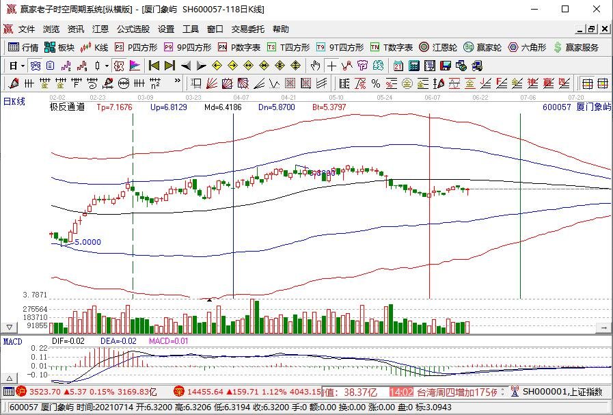This screenshot has height=415, width=613.
Task: Click right arrow button at volume panel edge
Action: click(604, 327)
